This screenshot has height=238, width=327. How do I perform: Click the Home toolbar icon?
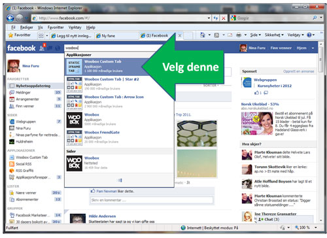coord(203,35)
